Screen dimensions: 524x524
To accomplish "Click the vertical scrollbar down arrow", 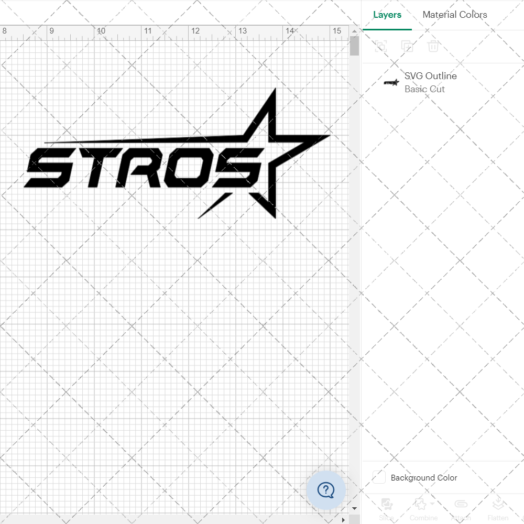I will coord(355,508).
